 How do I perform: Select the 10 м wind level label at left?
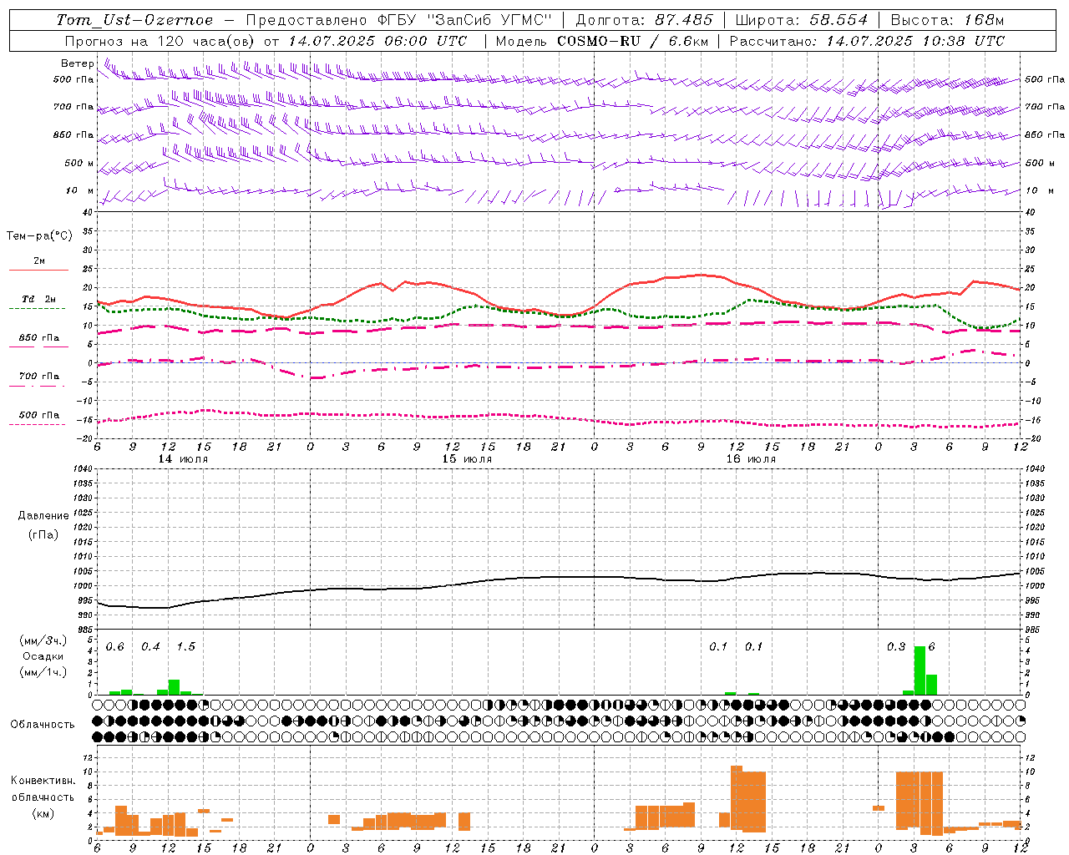pos(79,190)
